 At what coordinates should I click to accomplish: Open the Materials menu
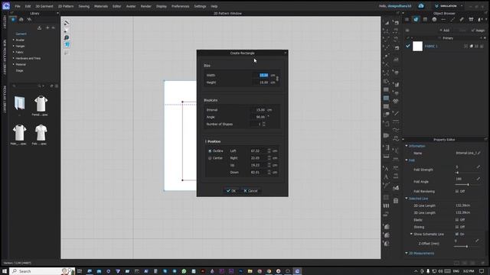click(x=101, y=6)
